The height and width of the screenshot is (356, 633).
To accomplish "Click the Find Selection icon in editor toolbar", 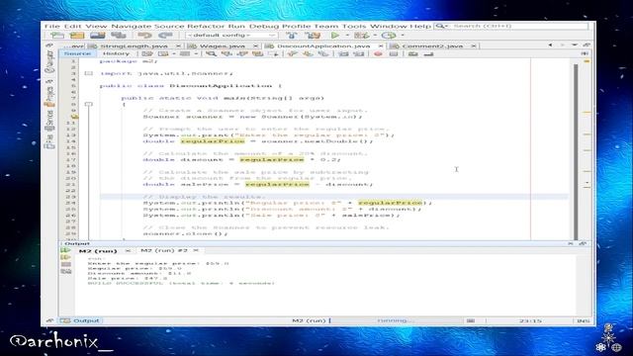I will tap(211, 53).
